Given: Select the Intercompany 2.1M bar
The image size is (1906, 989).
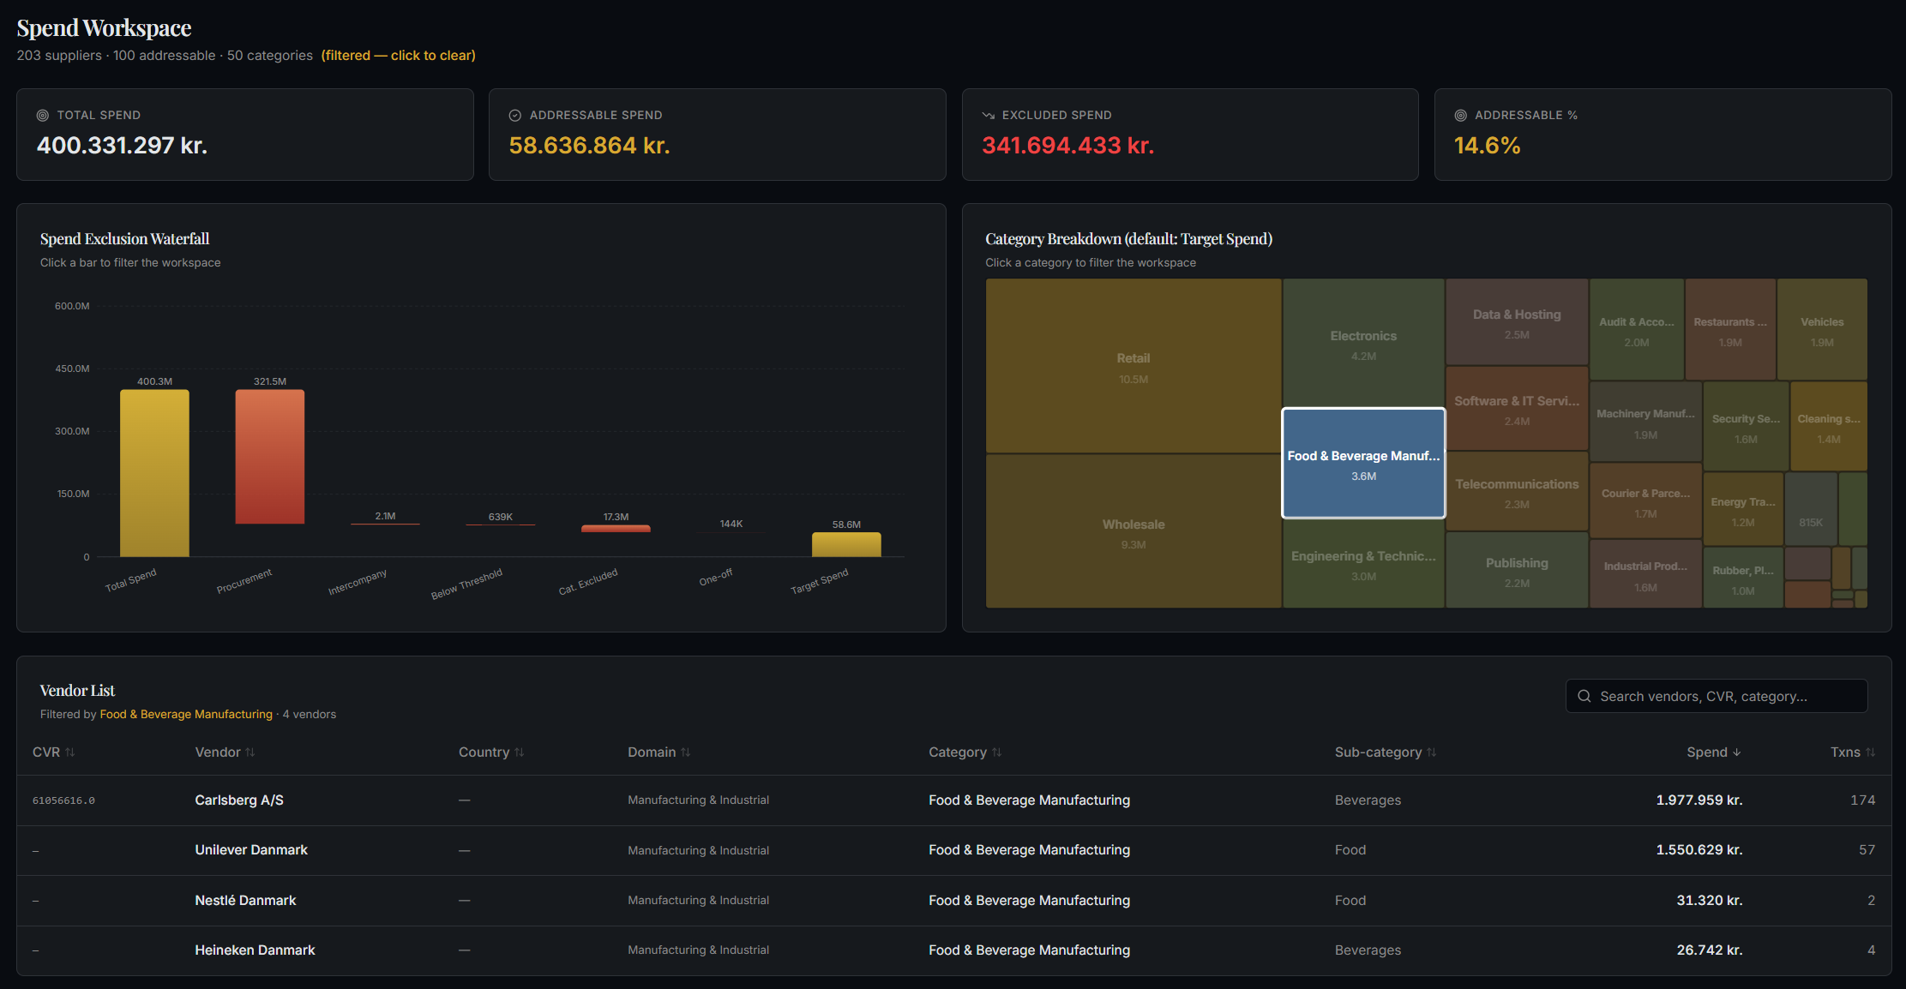Looking at the screenshot, I should coord(385,524).
